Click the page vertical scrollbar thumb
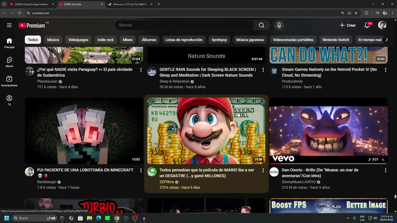 point(395,197)
